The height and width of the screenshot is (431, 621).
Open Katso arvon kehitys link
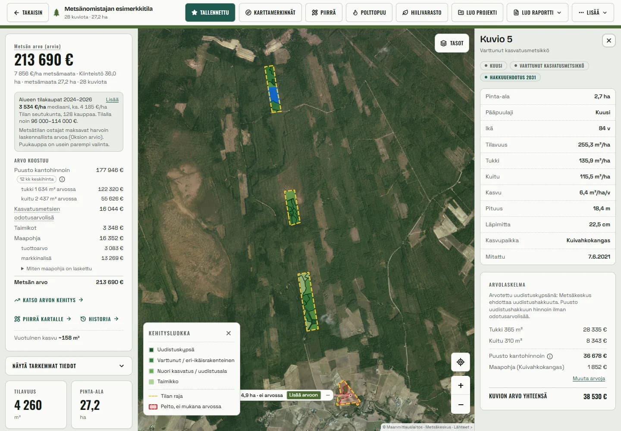pyautogui.click(x=49, y=300)
